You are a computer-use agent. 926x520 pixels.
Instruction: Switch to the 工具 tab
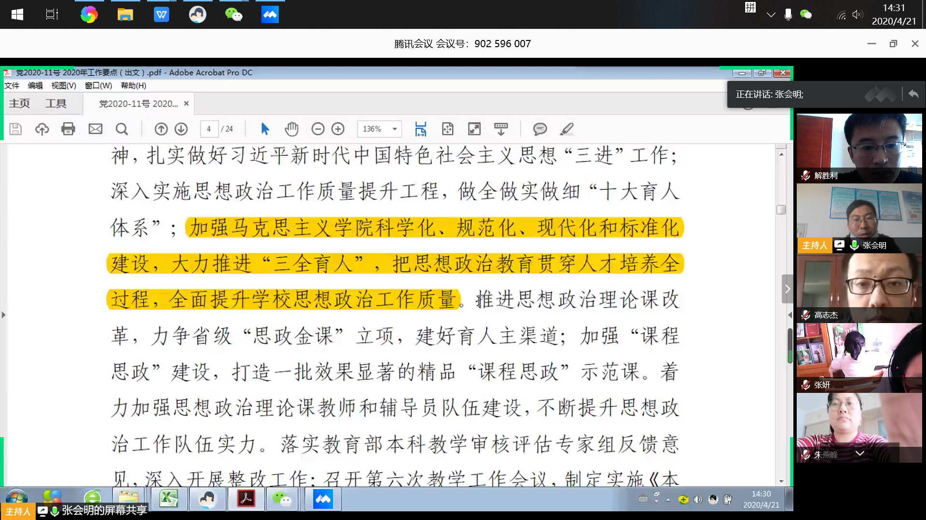pyautogui.click(x=56, y=104)
